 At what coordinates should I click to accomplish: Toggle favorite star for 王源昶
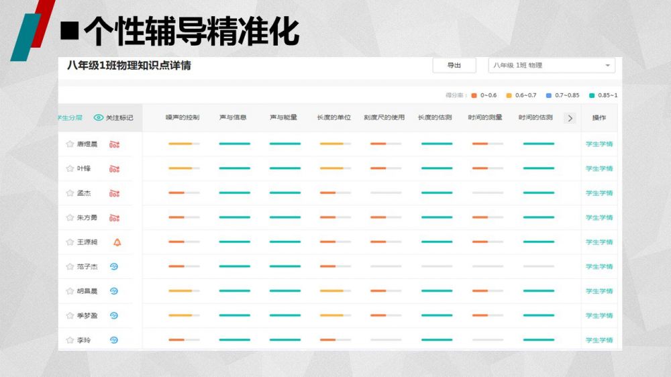(70, 242)
